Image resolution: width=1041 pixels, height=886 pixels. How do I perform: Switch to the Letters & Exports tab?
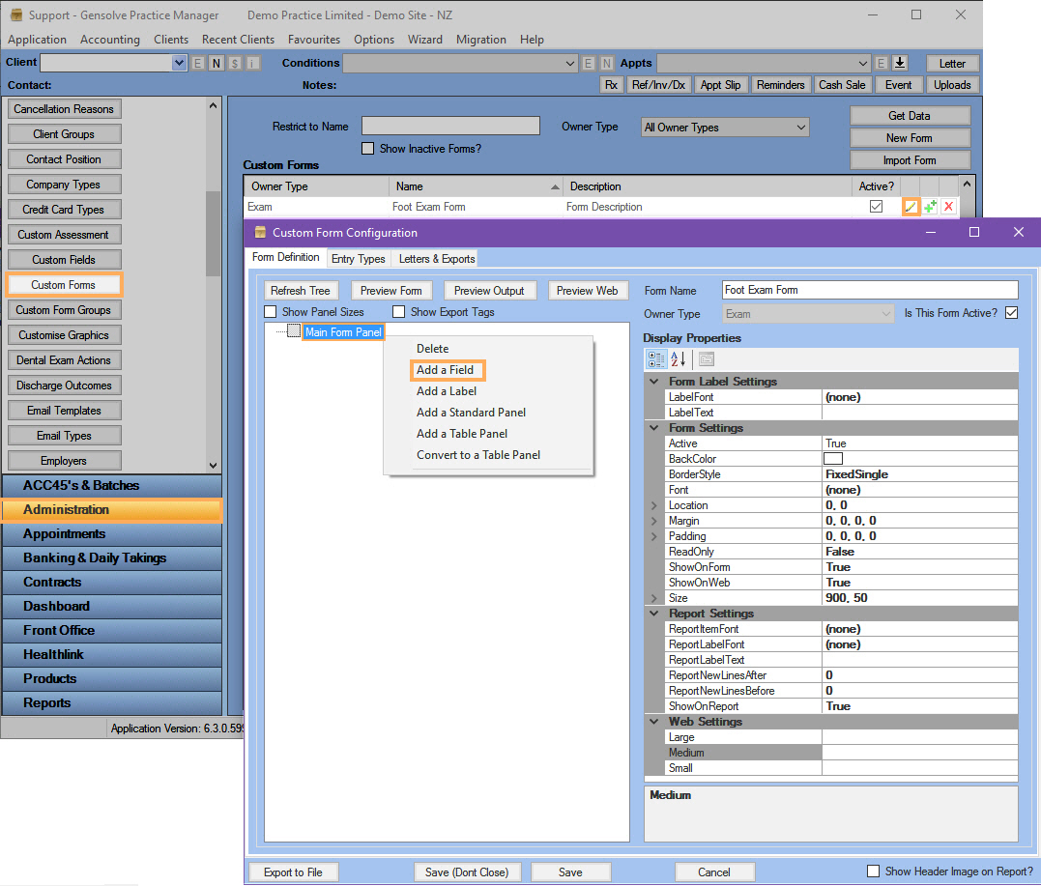[435, 258]
